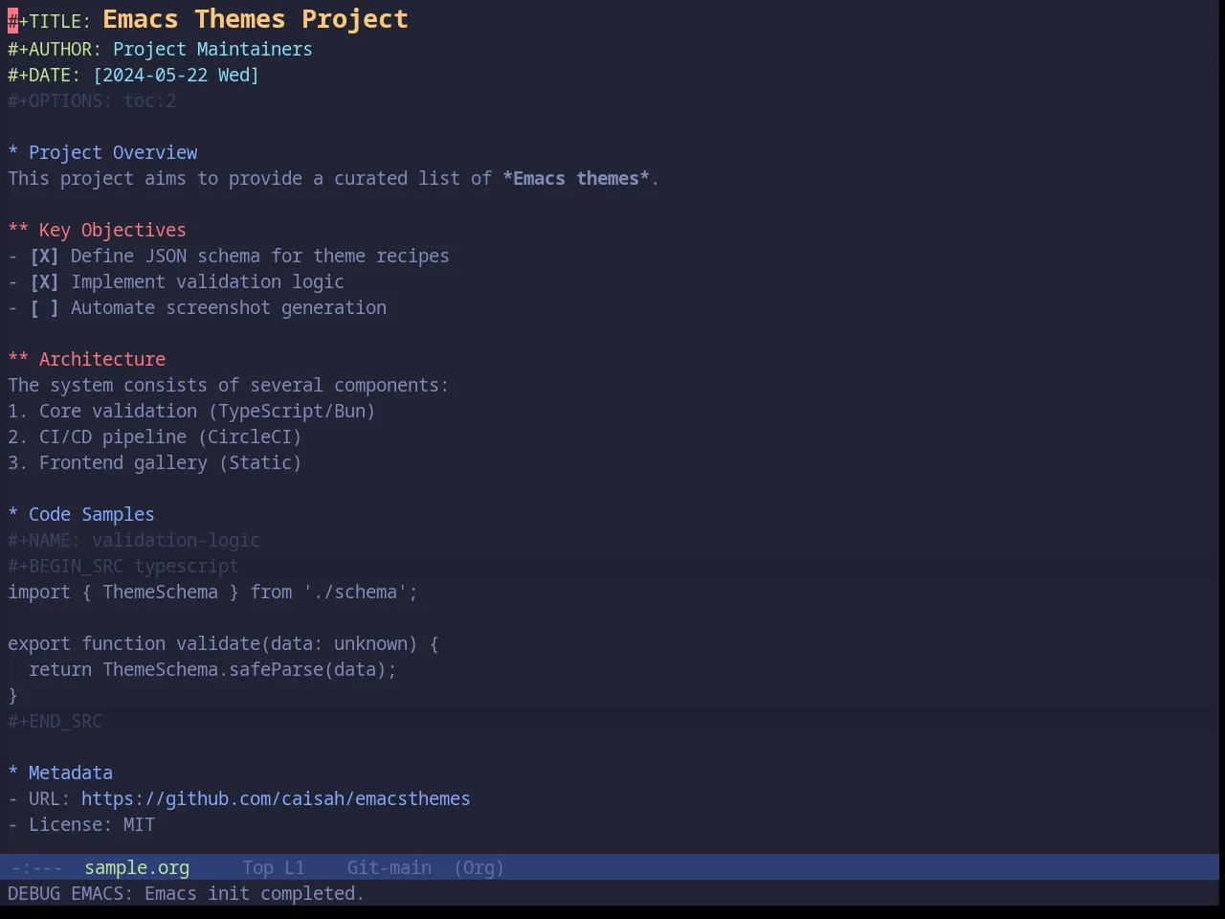The width and height of the screenshot is (1225, 919).
Task: Click the '- License: MIT' line
Action: (x=81, y=824)
